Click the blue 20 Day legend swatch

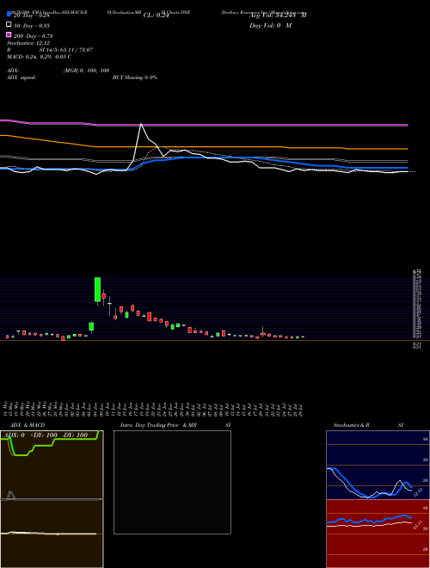tap(9, 15)
